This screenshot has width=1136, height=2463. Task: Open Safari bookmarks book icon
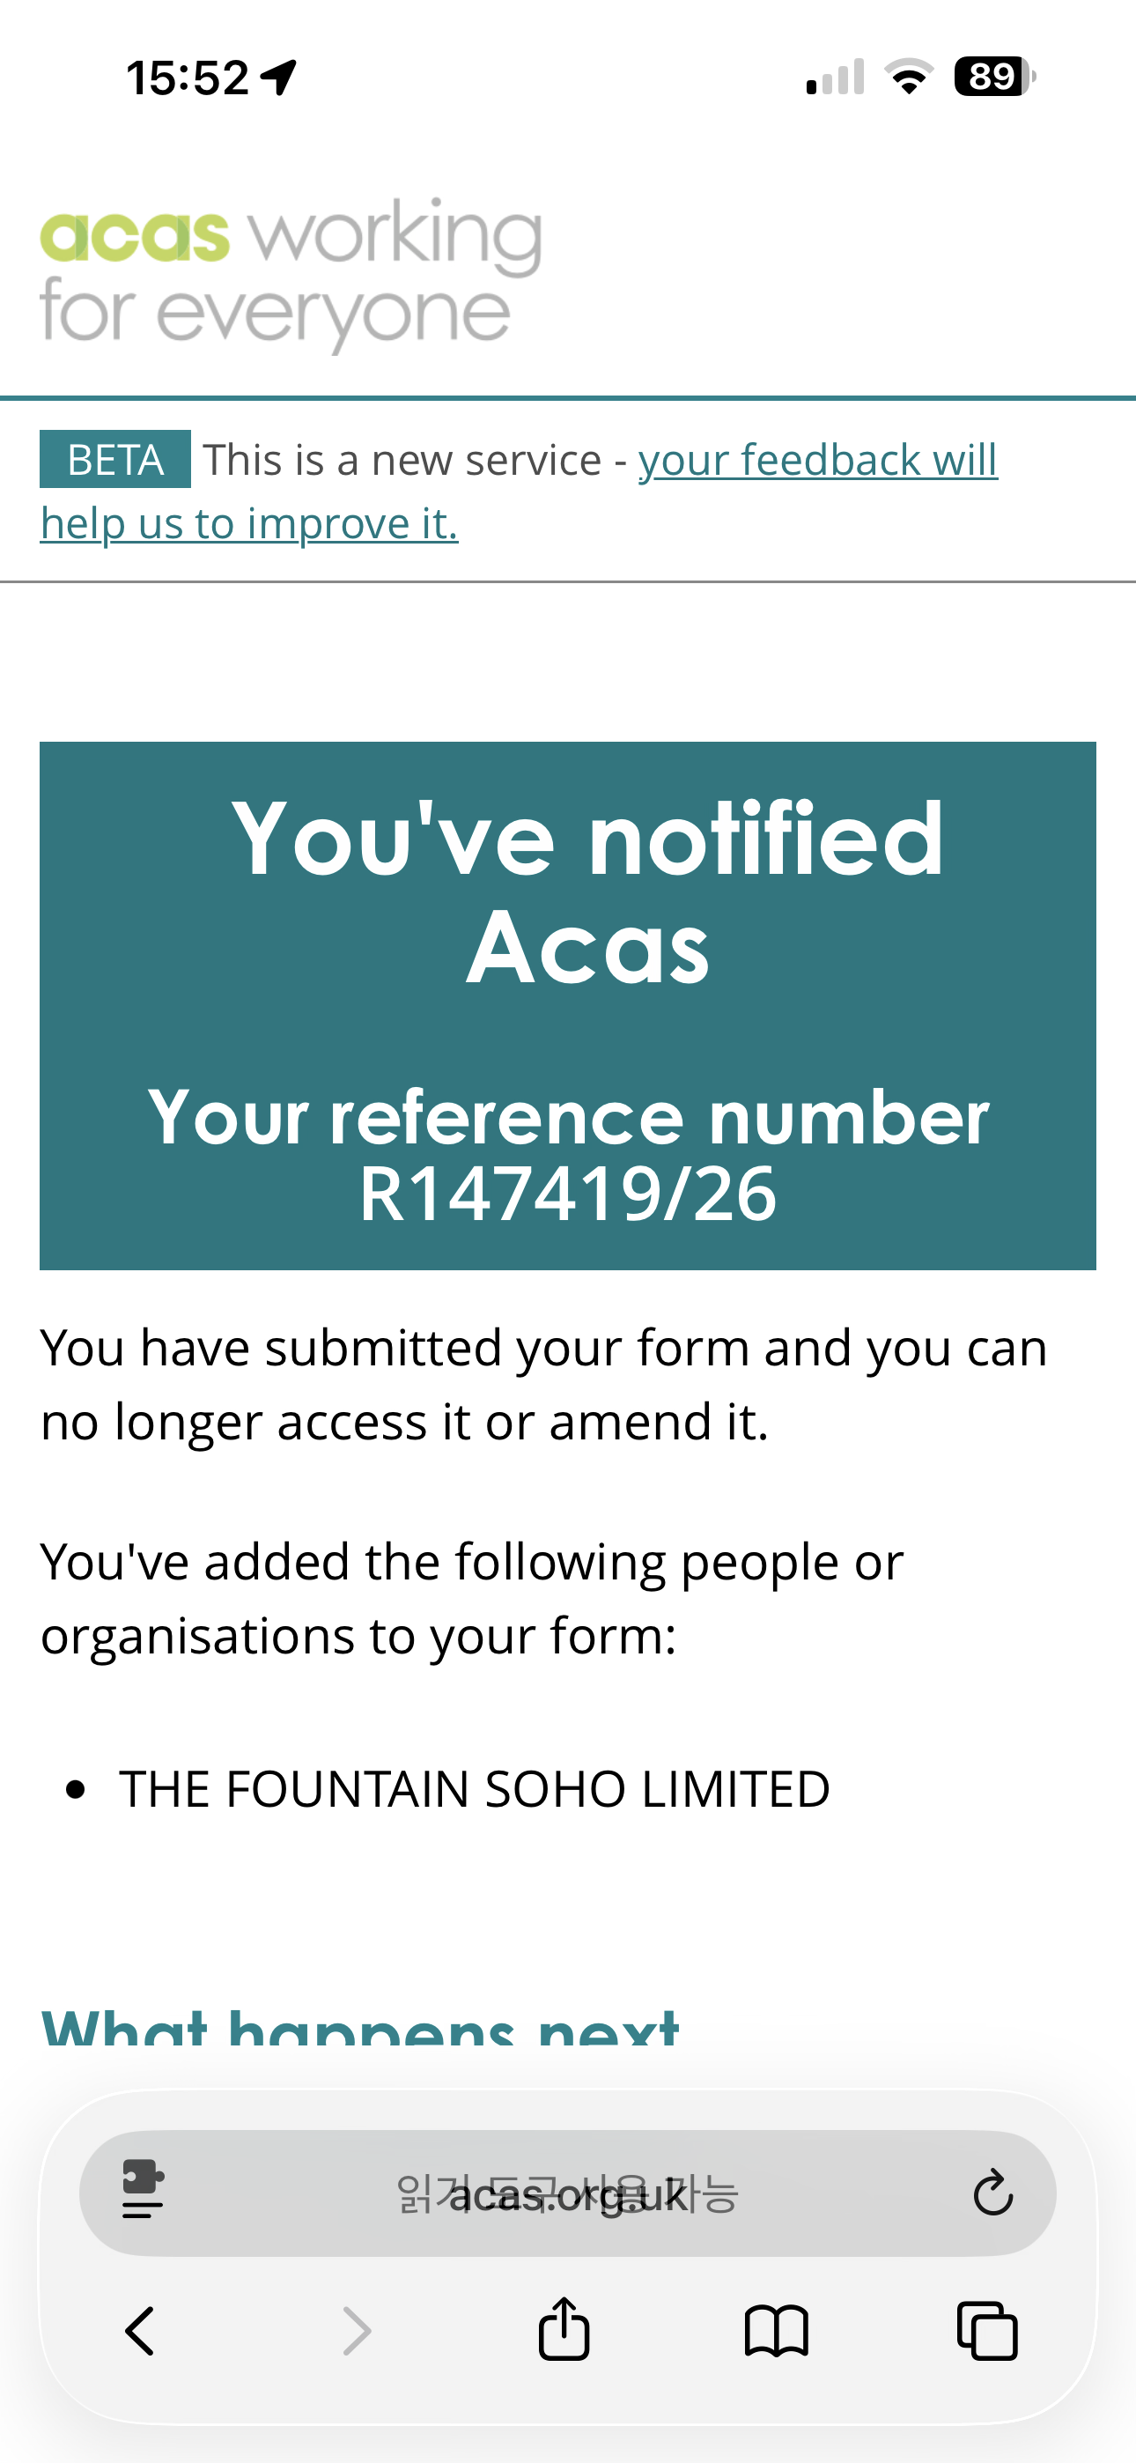point(777,2331)
